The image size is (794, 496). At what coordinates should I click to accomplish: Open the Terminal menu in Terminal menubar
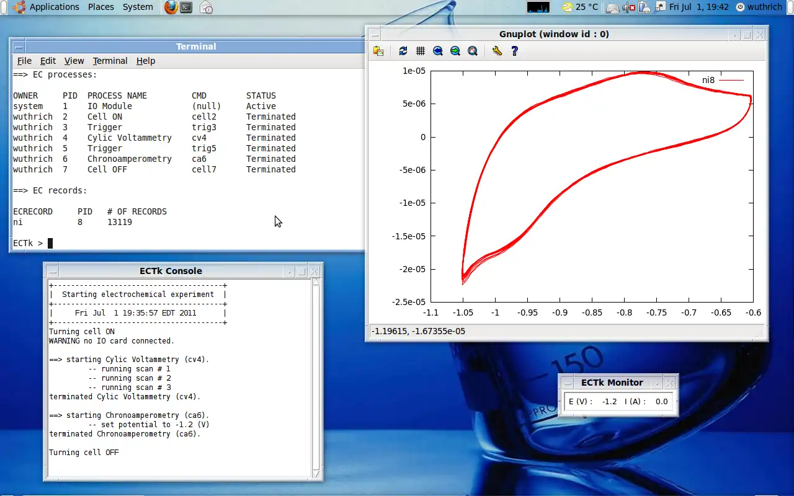[x=110, y=61]
